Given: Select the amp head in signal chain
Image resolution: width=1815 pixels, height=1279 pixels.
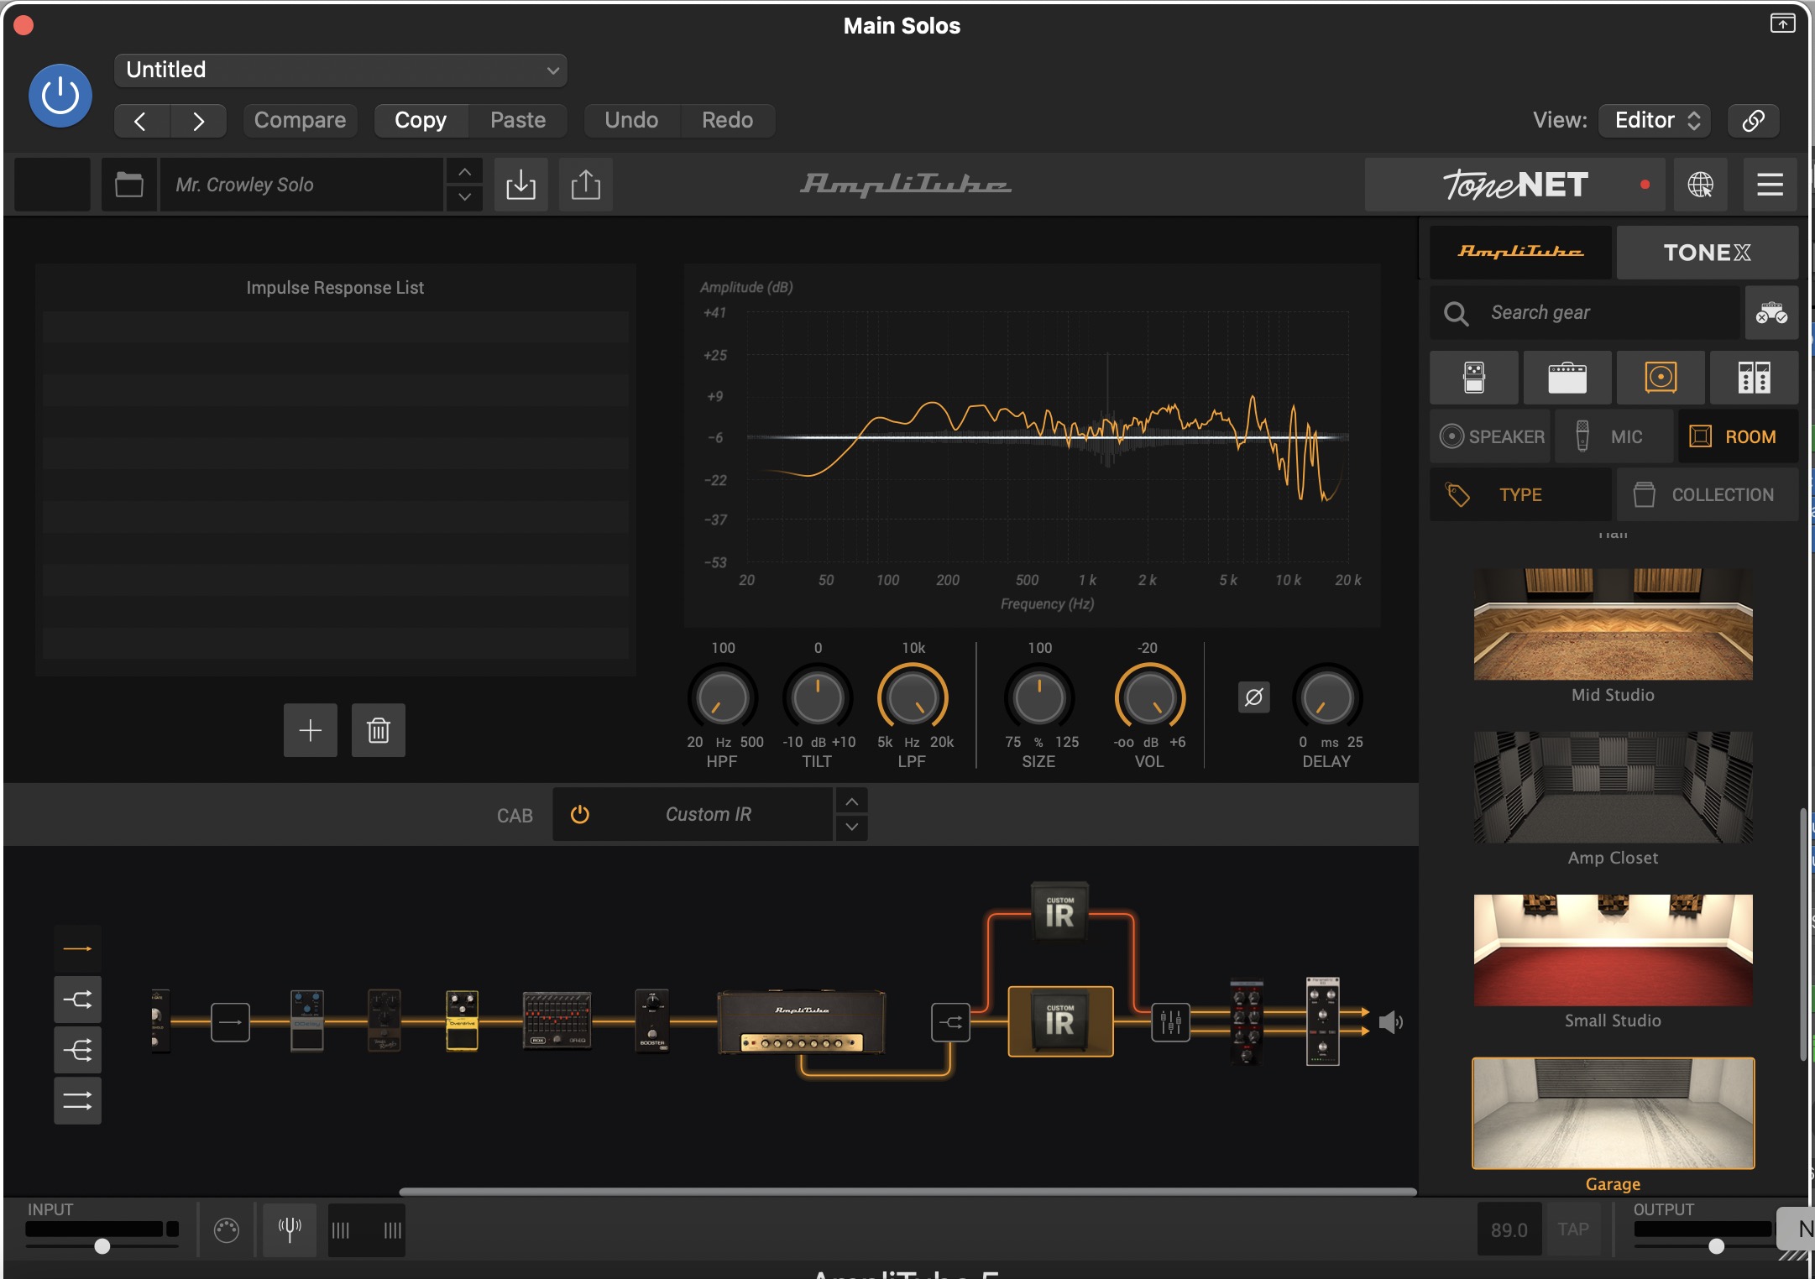Looking at the screenshot, I should click(x=802, y=1021).
